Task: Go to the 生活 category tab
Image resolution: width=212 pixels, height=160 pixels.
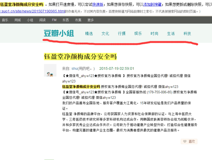Action: click(x=171, y=33)
